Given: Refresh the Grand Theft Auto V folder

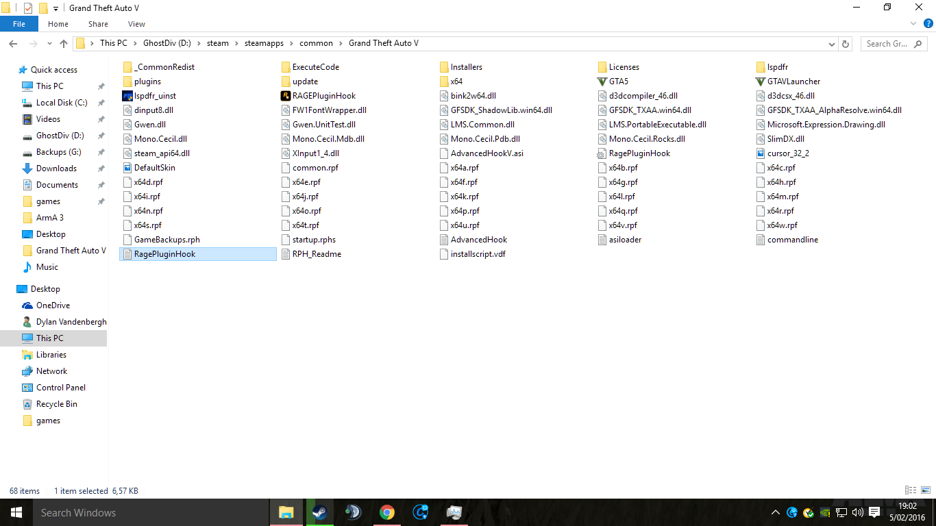Looking at the screenshot, I should coord(846,43).
